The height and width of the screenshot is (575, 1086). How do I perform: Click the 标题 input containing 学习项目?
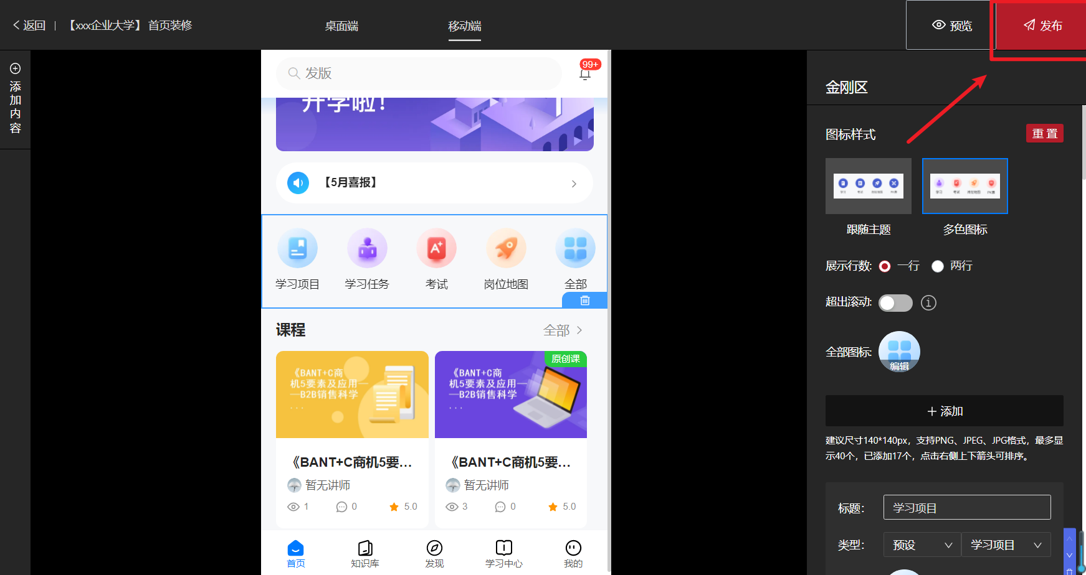click(x=967, y=507)
